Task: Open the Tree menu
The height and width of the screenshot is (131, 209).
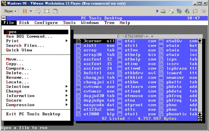Action: (x=109, y=23)
